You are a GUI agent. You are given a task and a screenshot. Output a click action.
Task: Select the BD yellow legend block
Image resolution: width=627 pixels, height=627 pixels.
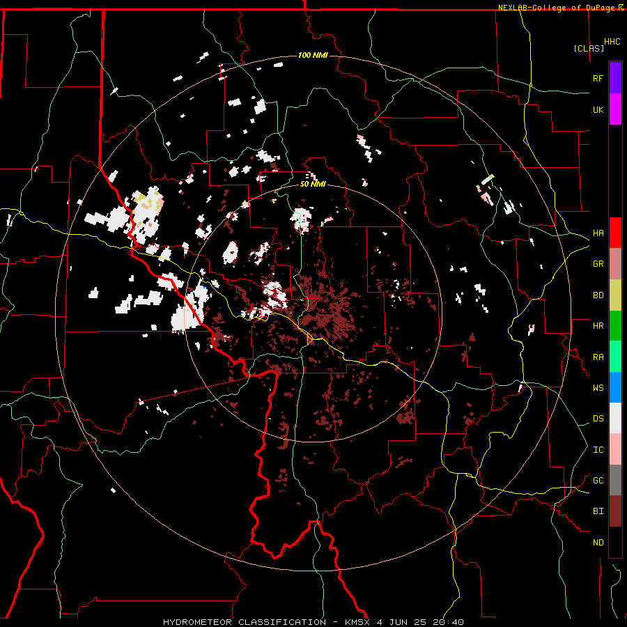point(615,295)
